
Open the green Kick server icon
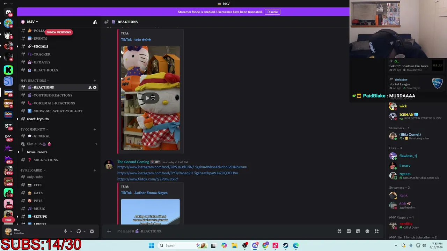[8, 70]
